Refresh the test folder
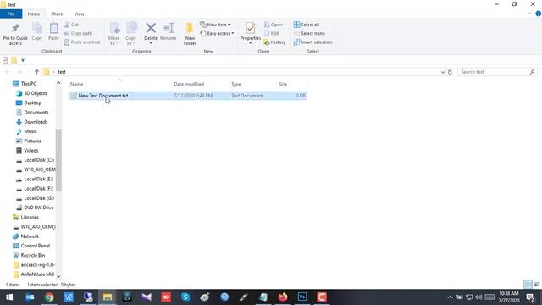This screenshot has height=305, width=542. point(450,72)
